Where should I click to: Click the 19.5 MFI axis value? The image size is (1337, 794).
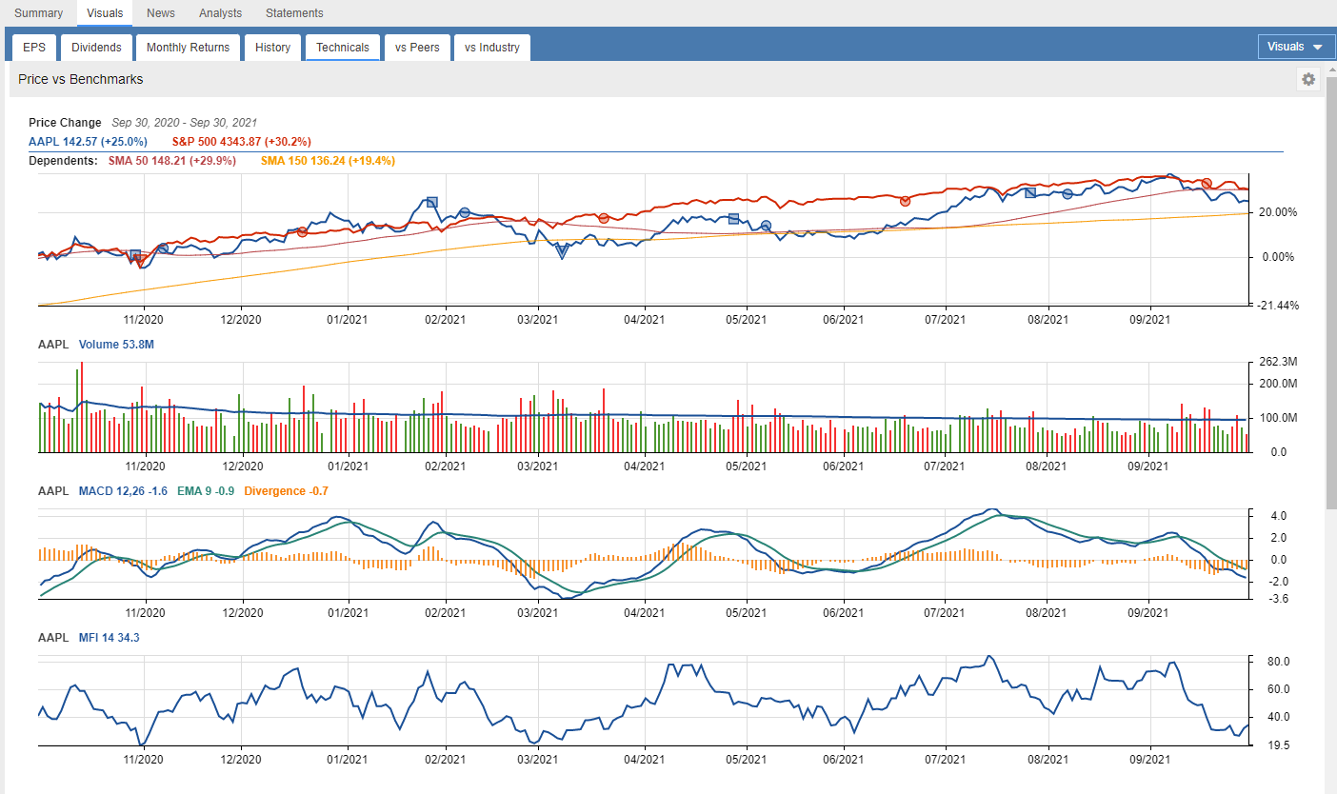1279,745
